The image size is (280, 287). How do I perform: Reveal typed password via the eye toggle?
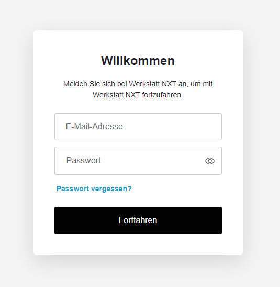209,161
